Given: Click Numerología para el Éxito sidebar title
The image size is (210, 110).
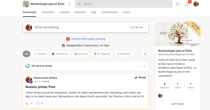Looking at the screenshot, I should click(175, 51).
